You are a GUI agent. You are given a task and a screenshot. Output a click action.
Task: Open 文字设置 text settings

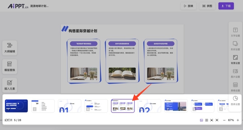click(235, 32)
